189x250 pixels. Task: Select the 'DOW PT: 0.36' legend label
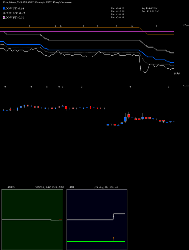click(15, 17)
